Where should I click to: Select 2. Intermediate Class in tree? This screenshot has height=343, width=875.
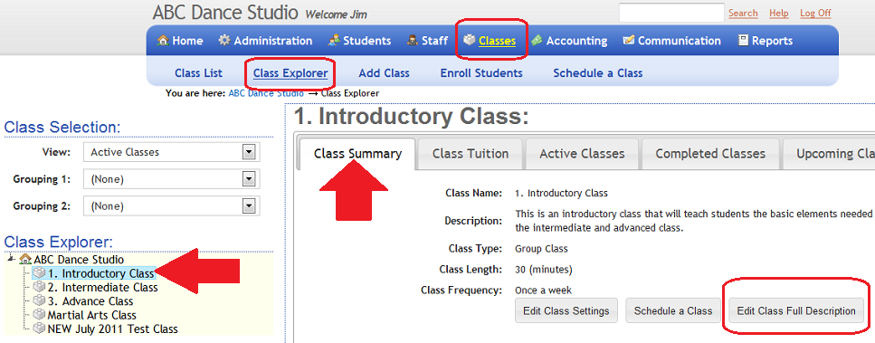pyautogui.click(x=102, y=287)
